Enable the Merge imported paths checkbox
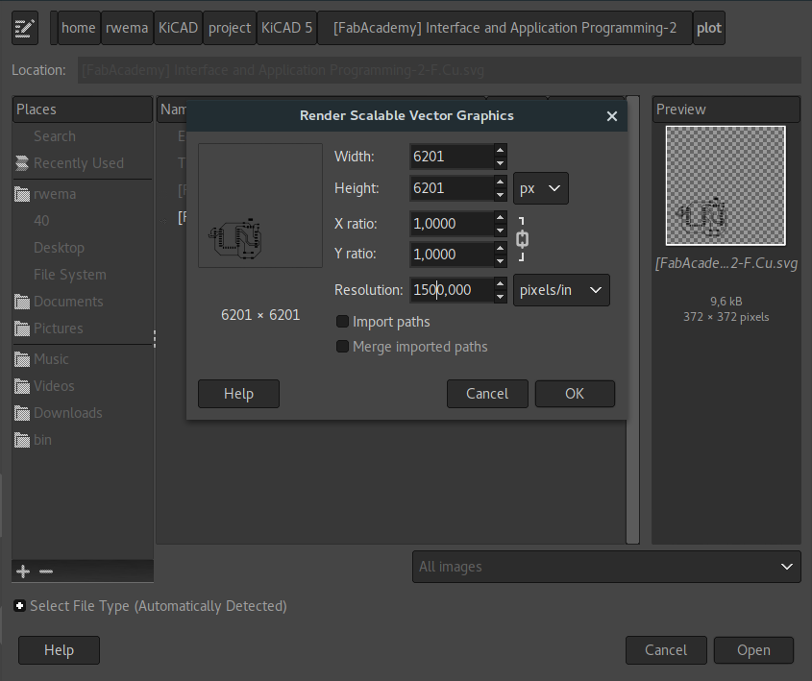812x681 pixels. (x=342, y=347)
